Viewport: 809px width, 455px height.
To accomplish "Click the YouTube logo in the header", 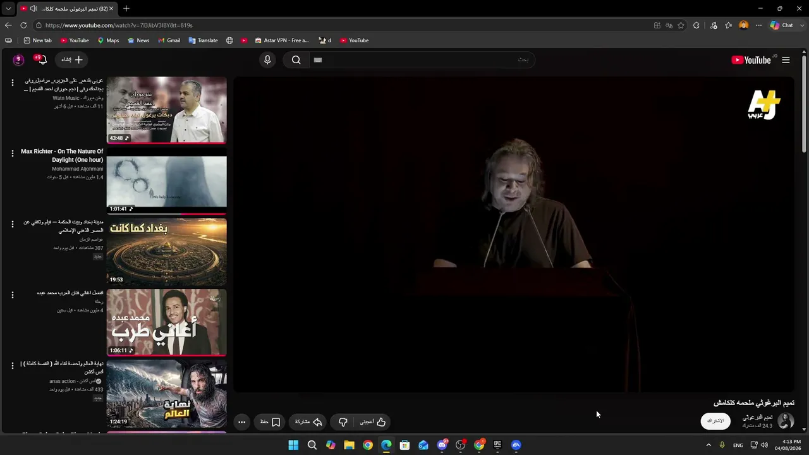I will pyautogui.click(x=751, y=60).
